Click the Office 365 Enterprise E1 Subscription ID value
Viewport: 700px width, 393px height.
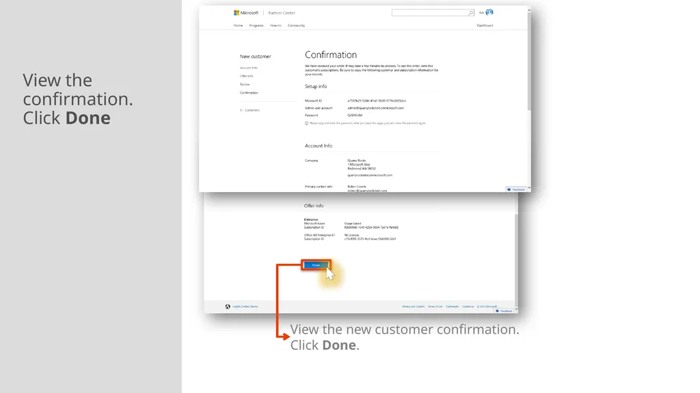370,239
